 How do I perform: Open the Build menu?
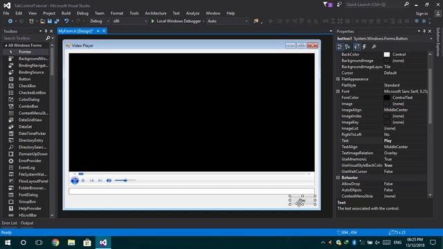(x=66, y=13)
